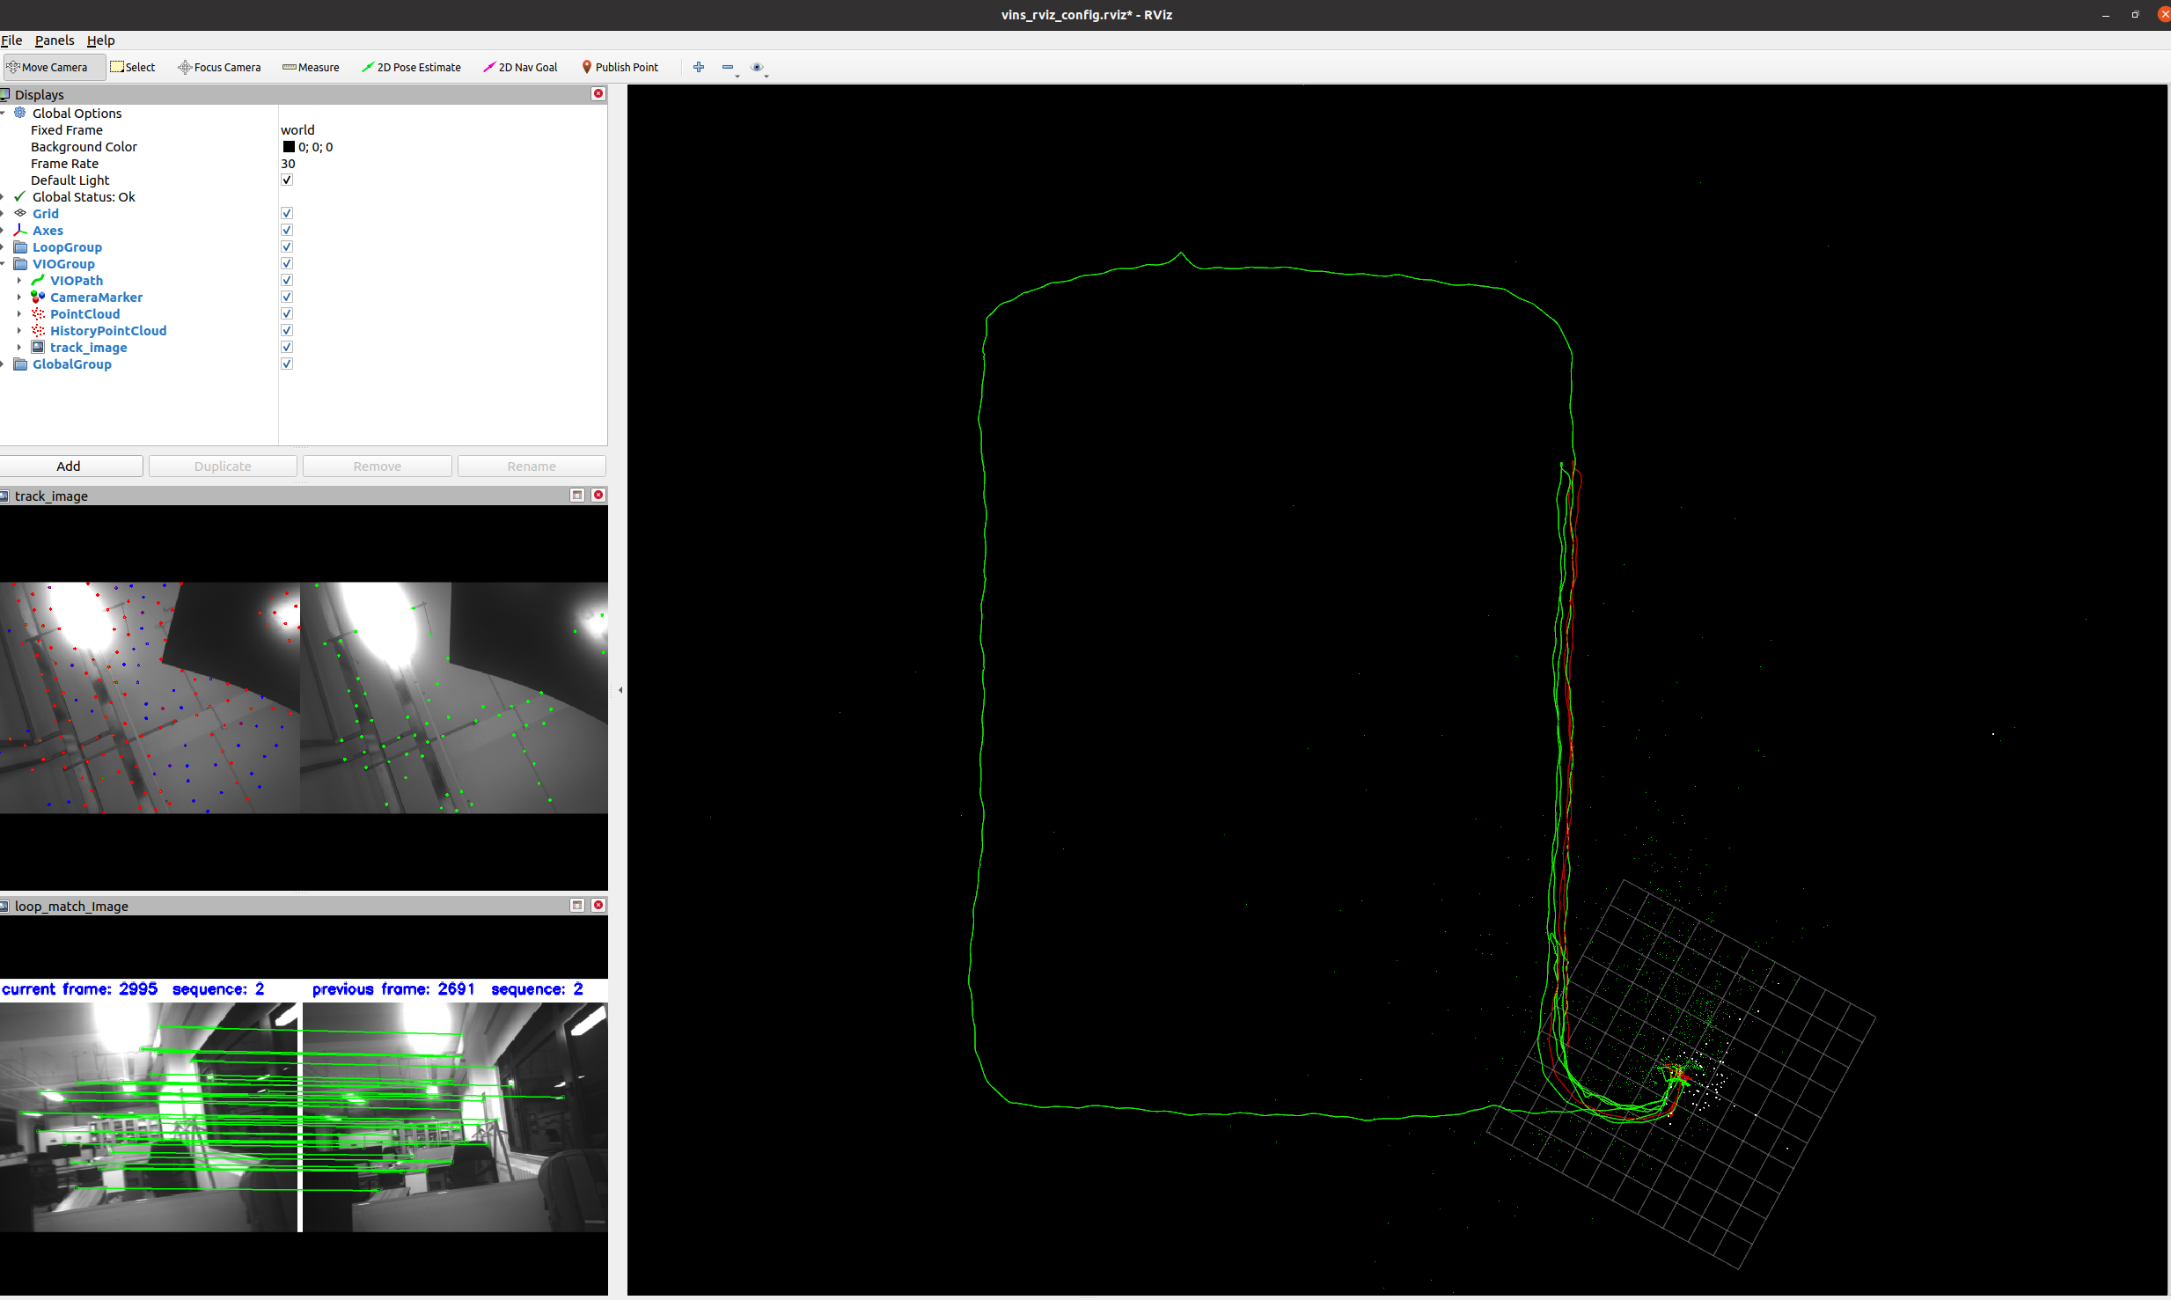Image resolution: width=2171 pixels, height=1300 pixels.
Task: Open the Panels menu
Action: click(x=55, y=40)
